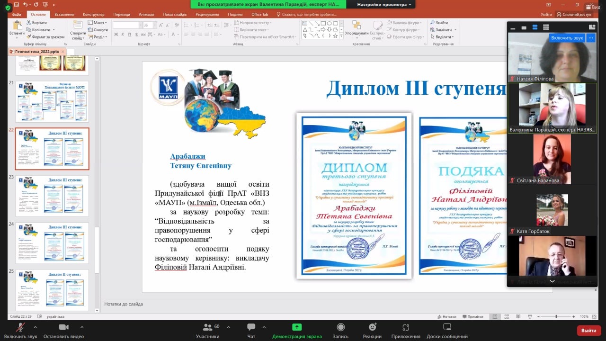Open Доски сообщений whiteboards icon

[x=447, y=327]
